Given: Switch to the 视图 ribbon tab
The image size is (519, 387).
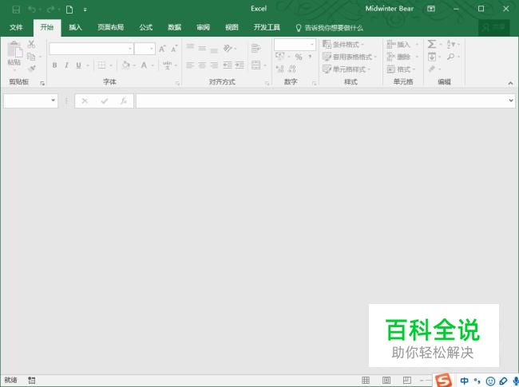Looking at the screenshot, I should coord(232,27).
